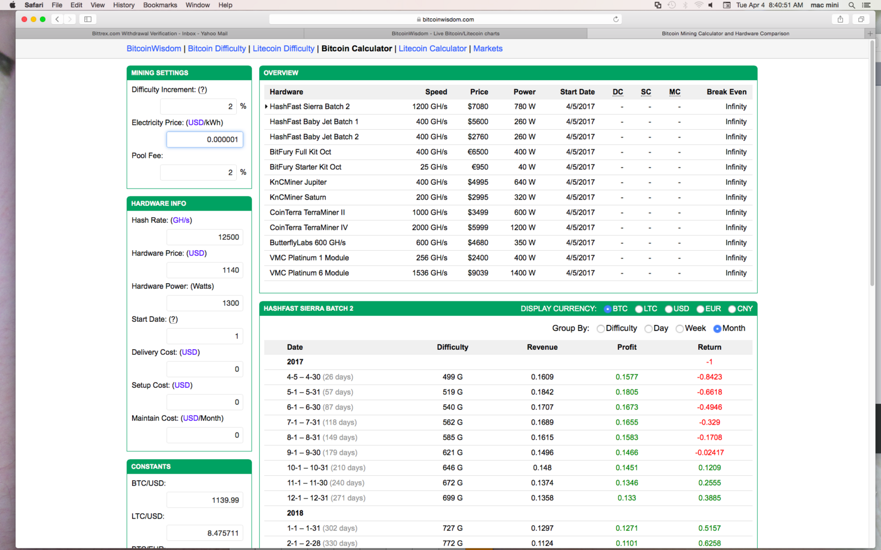Open the Bitcoin Difficulty link
Screen dimensions: 881x550
pyautogui.click(x=217, y=48)
